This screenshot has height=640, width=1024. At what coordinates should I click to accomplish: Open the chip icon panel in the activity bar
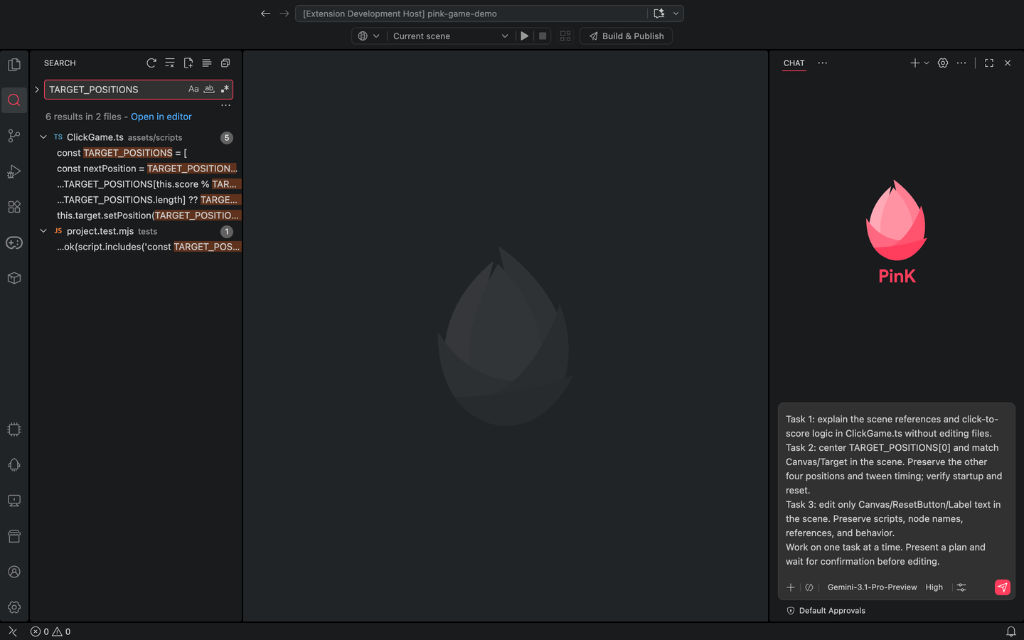click(x=14, y=430)
